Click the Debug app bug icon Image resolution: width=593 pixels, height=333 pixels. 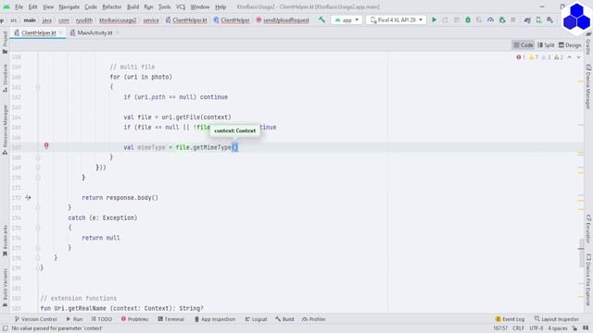[468, 19]
